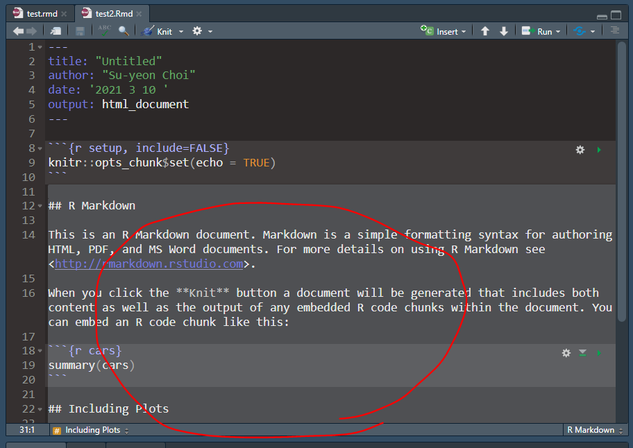Run the setup chunk play button

pos(599,150)
